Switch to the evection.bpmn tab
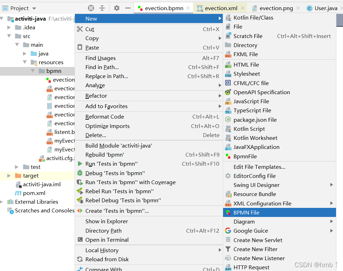 pos(164,8)
